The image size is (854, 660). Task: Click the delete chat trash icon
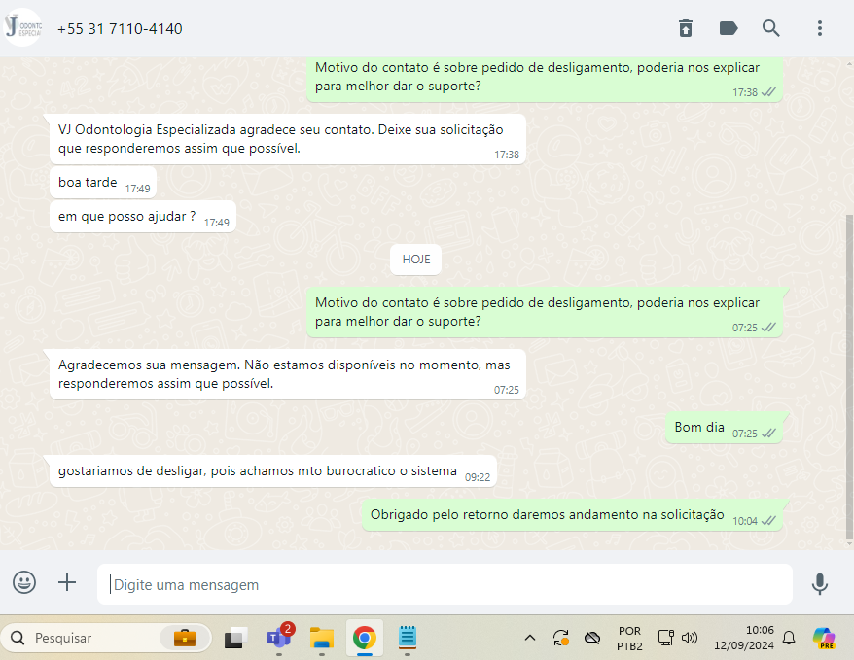point(686,28)
